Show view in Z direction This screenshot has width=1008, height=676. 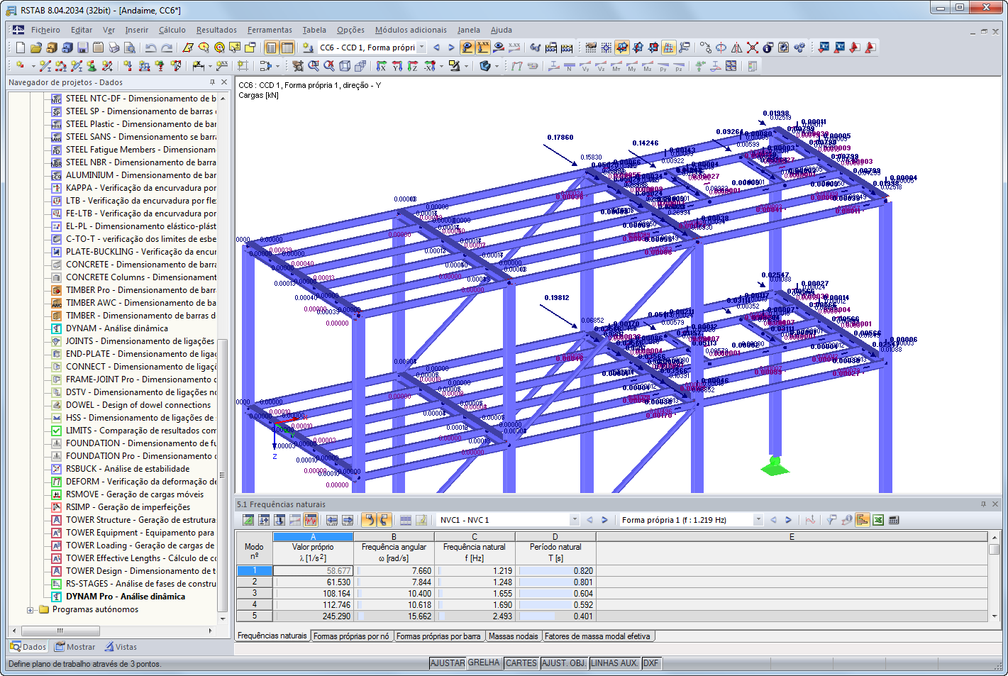pyautogui.click(x=413, y=66)
